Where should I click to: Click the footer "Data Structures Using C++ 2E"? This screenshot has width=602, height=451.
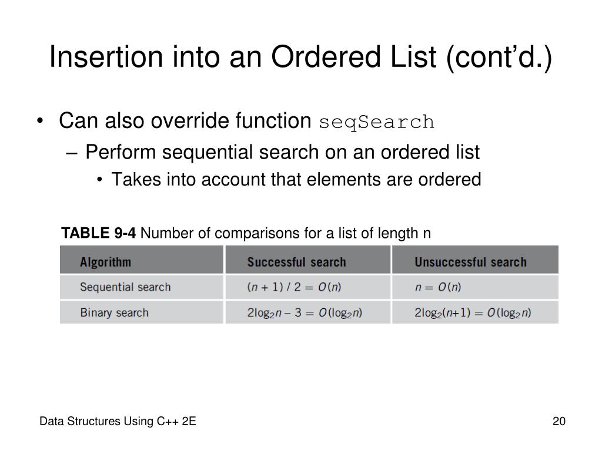point(118,421)
